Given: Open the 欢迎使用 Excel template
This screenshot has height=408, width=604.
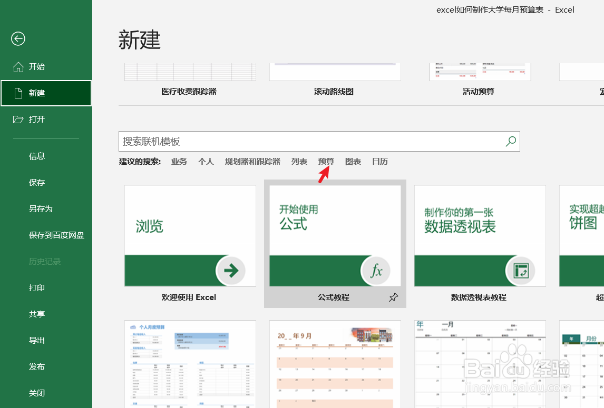Looking at the screenshot, I should pyautogui.click(x=190, y=236).
